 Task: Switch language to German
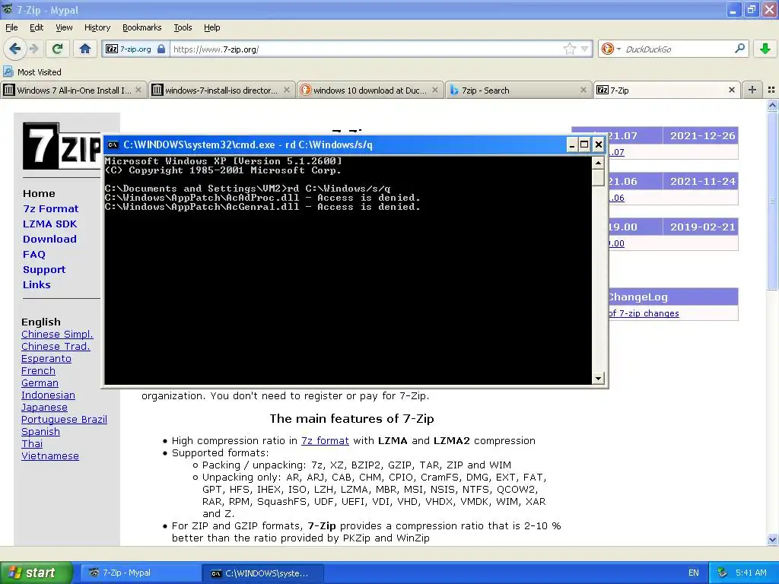tap(40, 383)
